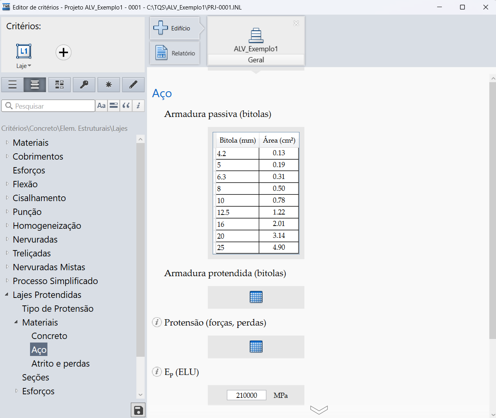
Task: Click the 12.5 bitola cell
Action: click(x=237, y=212)
